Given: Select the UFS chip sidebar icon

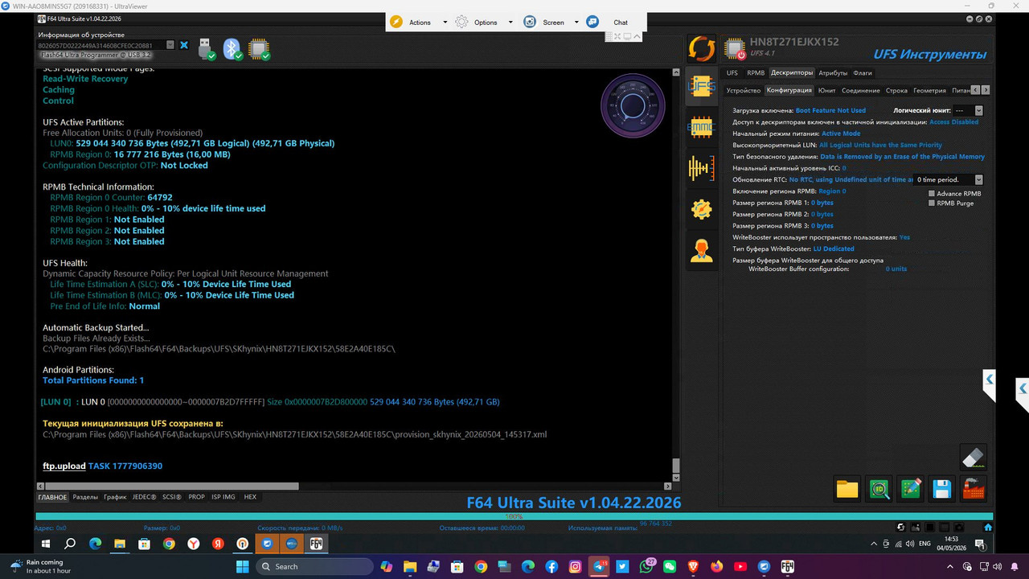Looking at the screenshot, I should [x=702, y=87].
